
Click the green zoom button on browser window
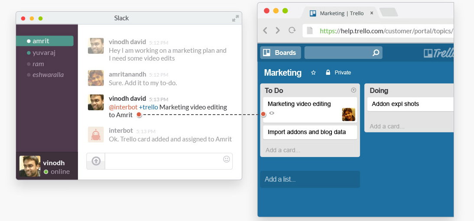285,11
